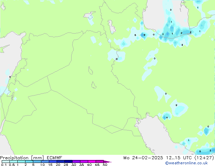Click the legend label '30'
The width and height of the screenshot is (215, 166).
74,165
